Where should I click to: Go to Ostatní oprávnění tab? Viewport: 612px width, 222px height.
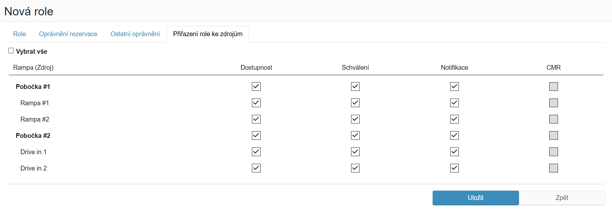135,34
